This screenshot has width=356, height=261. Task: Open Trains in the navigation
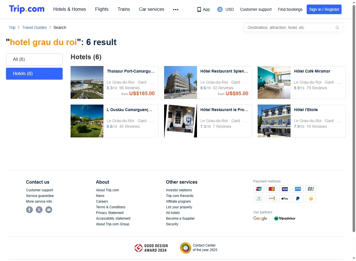pos(124,9)
